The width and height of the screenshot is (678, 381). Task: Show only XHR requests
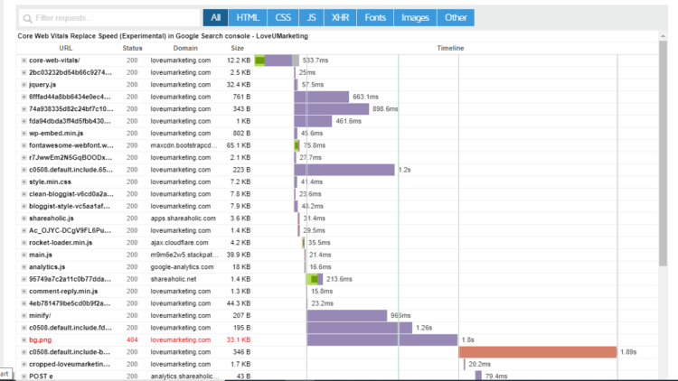[340, 18]
